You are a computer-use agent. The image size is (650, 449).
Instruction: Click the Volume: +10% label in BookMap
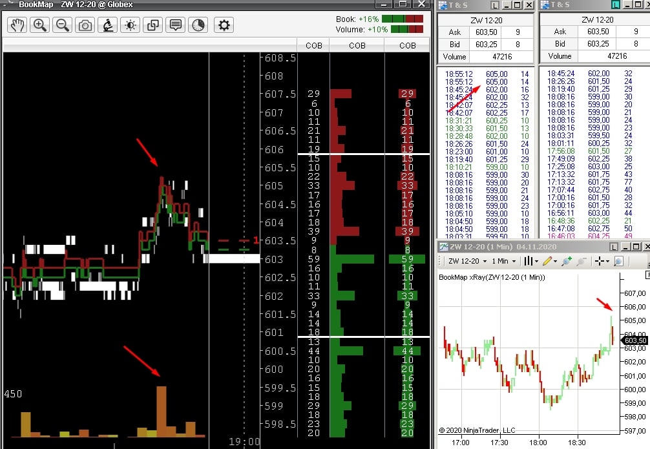coord(362,30)
